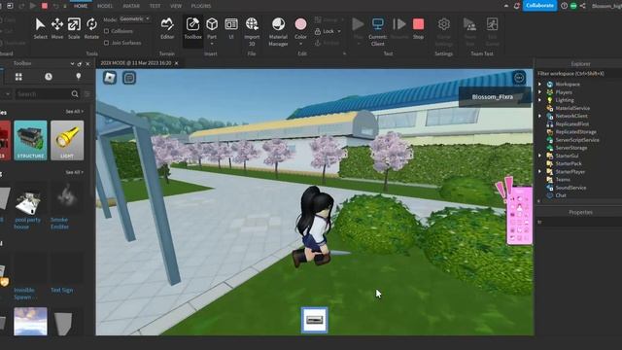Viewport: 622px width, 350px height.
Task: Open the Terrain Editor
Action: [167, 28]
